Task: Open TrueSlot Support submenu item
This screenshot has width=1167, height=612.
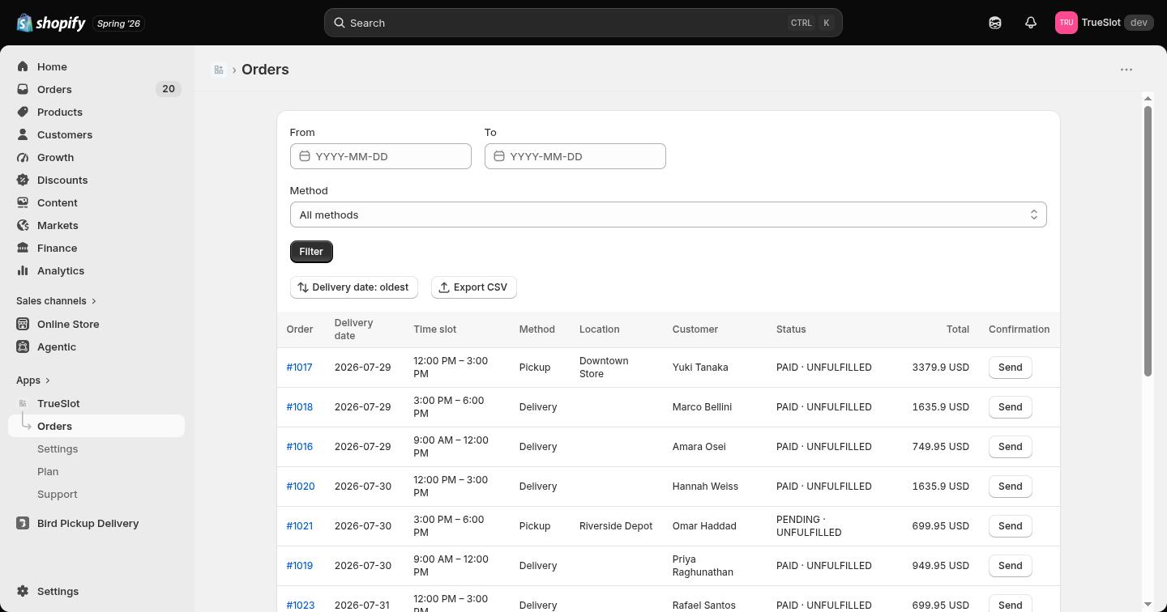Action: coord(58,494)
